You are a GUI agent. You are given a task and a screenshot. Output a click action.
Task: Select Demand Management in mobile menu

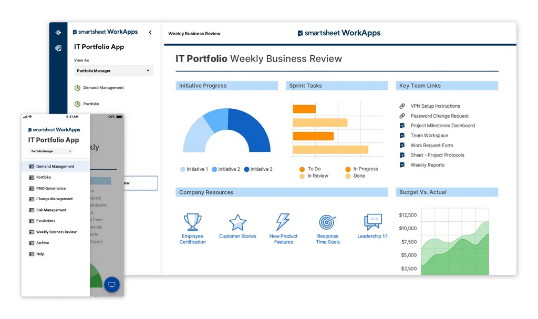click(55, 167)
